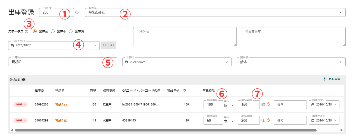353x138 pixels.
Task: Click the 備考 field in the 物品B row
Action: pyautogui.click(x=290, y=121)
